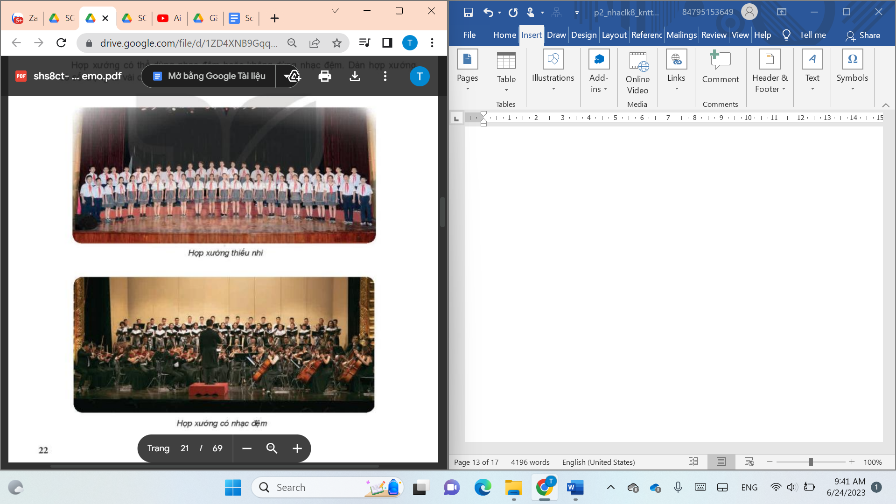The height and width of the screenshot is (504, 896).
Task: Open the Header & Footer dropdown
Action: point(770,72)
